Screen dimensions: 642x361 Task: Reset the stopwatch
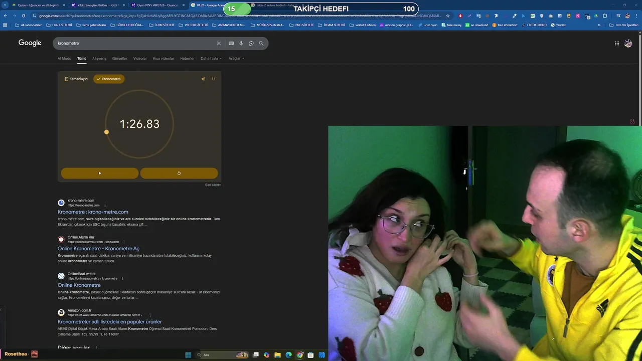pyautogui.click(x=179, y=173)
